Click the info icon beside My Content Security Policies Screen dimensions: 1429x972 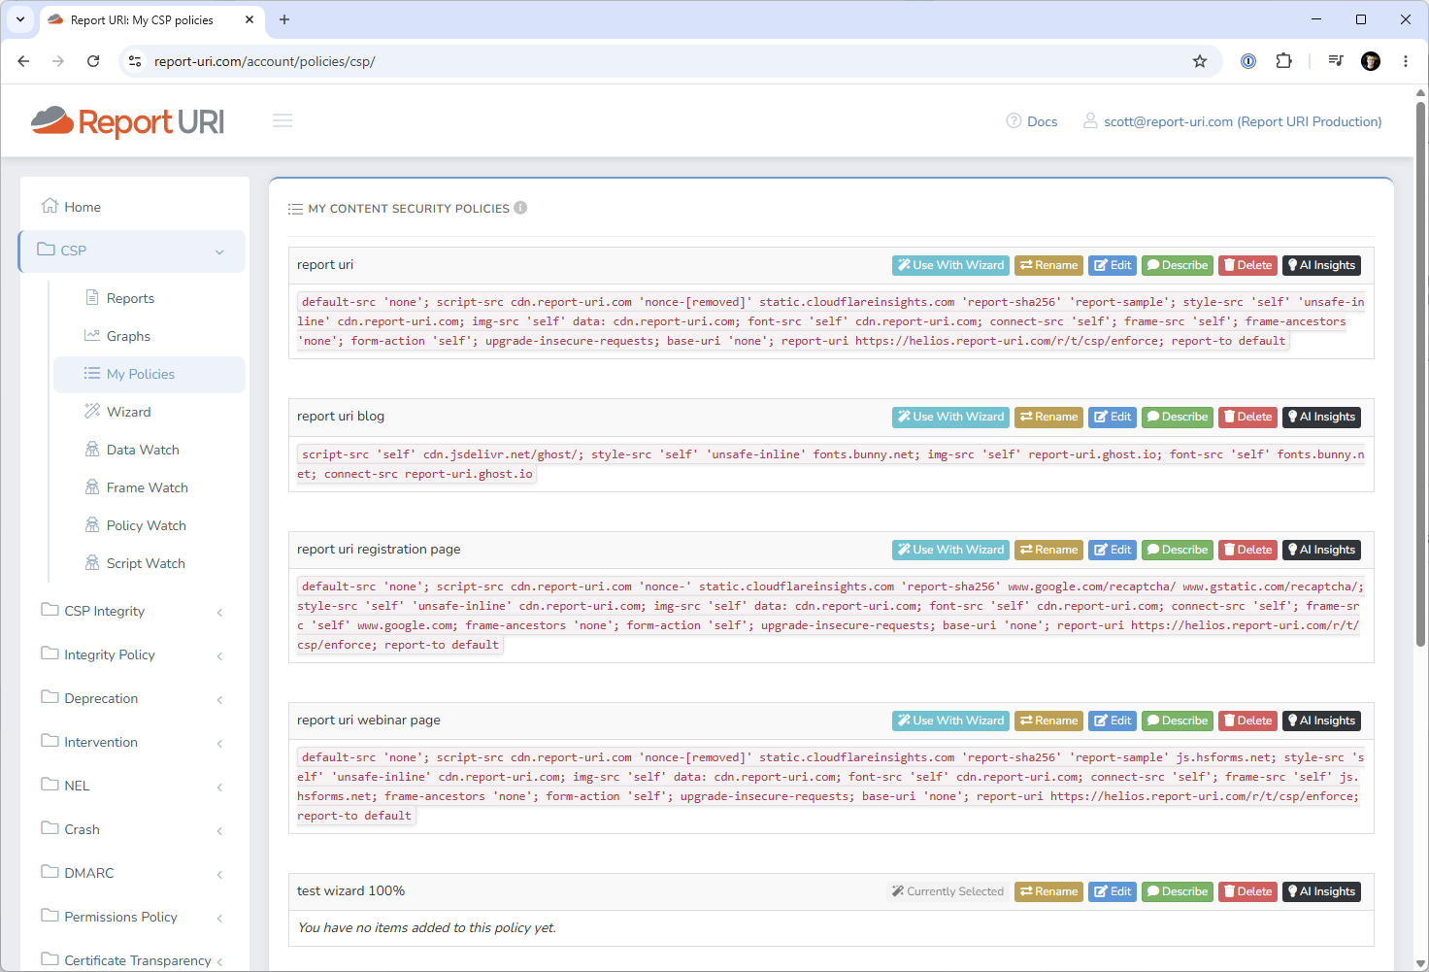[520, 208]
